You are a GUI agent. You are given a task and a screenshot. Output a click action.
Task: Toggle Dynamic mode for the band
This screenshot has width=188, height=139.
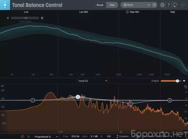pos(122,136)
